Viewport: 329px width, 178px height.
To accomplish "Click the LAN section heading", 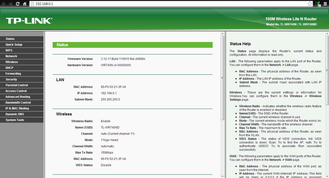I will click(60, 80).
